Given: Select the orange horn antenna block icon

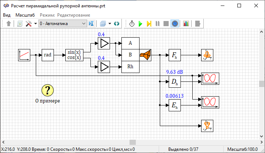Looking at the screenshot, I should tap(145, 55).
